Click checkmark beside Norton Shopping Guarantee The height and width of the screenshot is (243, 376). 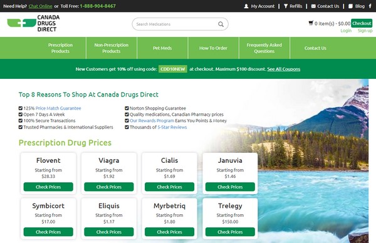(x=127, y=108)
